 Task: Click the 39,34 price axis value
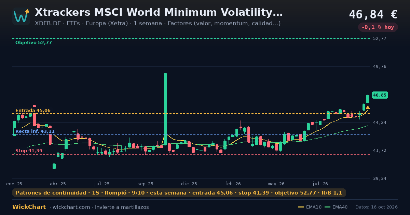pyautogui.click(x=380, y=178)
